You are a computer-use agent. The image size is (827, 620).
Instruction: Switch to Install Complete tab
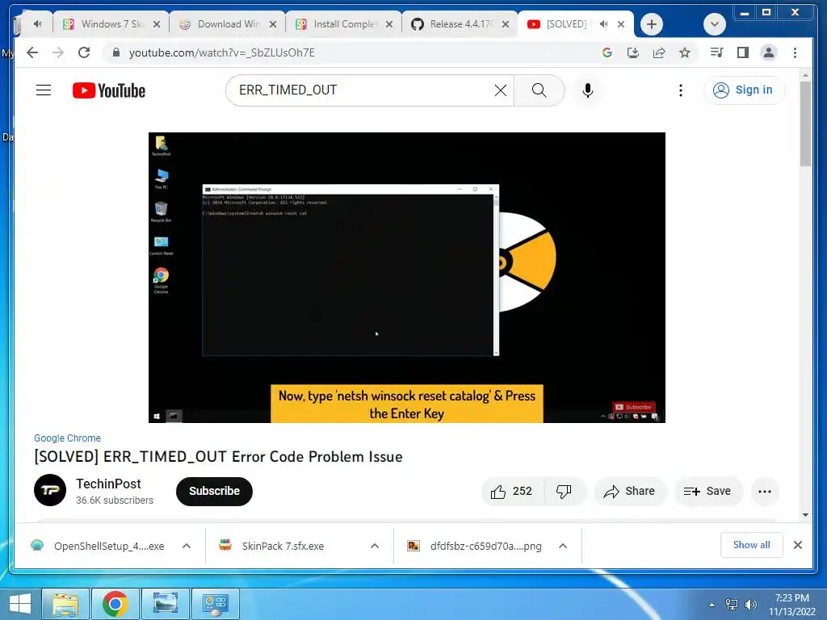point(344,24)
